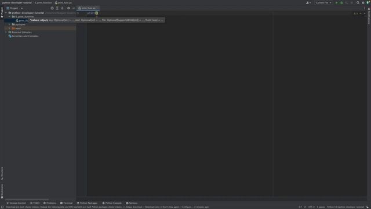The width and height of the screenshot is (371, 209).
Task: Expand the pycharm folder
Action: pyautogui.click(x=10, y=24)
